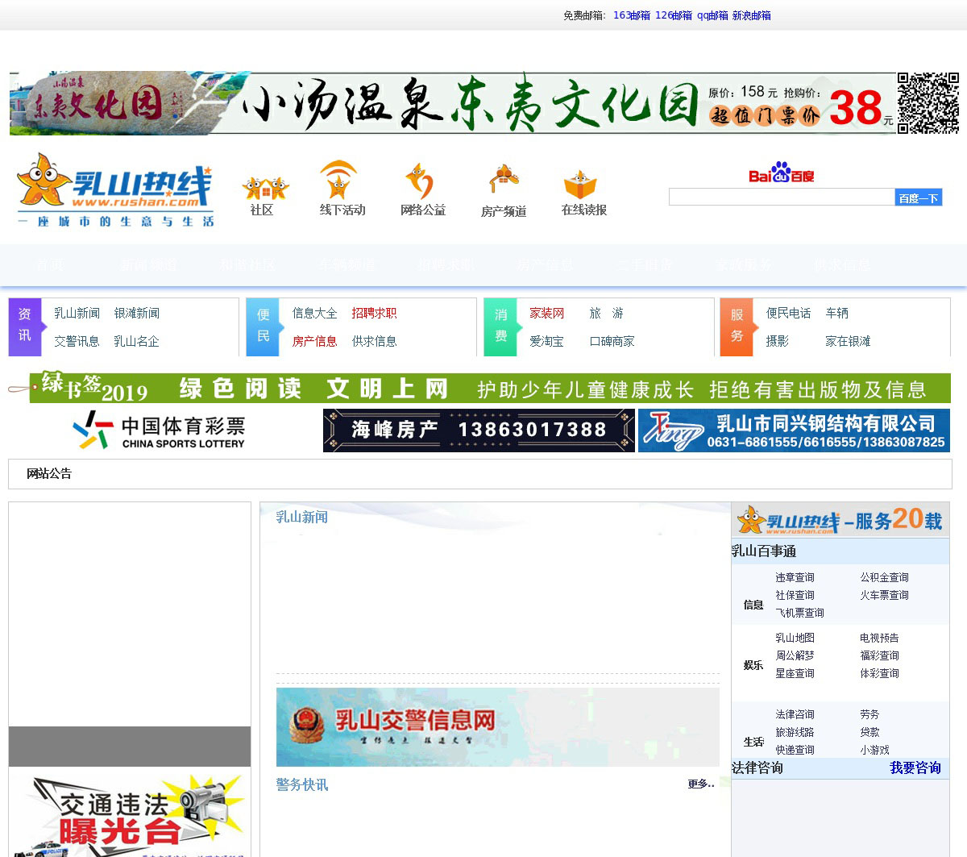Open the 新浪邮箱 mail link
Screen dimensions: 967x857
(751, 15)
